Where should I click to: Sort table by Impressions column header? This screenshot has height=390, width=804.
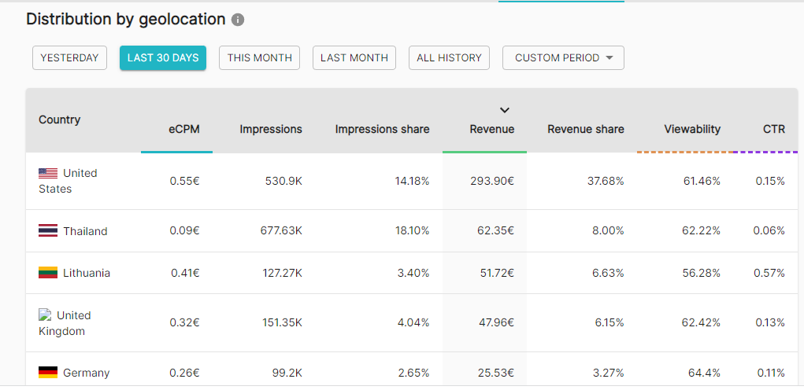click(x=271, y=130)
